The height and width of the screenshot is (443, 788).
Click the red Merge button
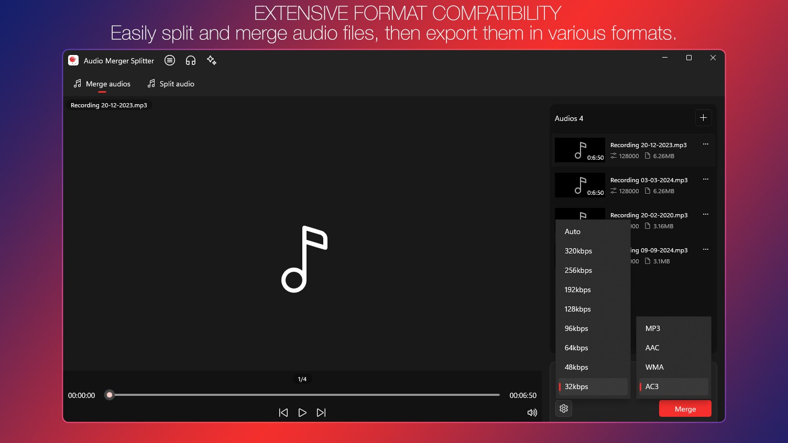[685, 409]
